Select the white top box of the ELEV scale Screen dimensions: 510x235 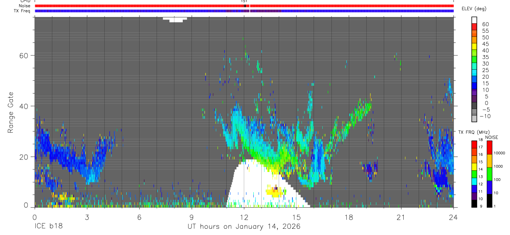click(x=474, y=19)
